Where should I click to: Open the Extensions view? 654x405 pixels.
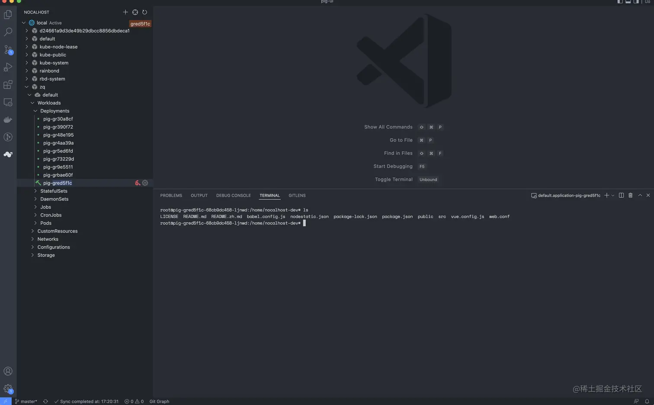[x=8, y=85]
